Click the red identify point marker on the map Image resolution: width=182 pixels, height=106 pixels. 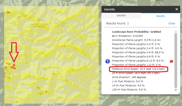tap(14, 65)
